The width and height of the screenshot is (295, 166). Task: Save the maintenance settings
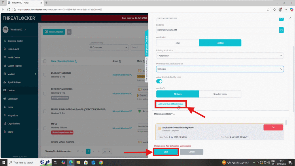coord(166,152)
